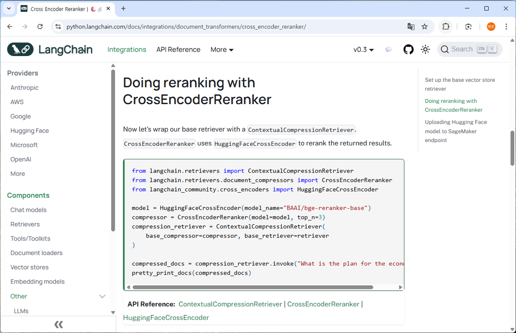Open the v0.3 version dropdown
The width and height of the screenshot is (516, 333).
coord(363,50)
